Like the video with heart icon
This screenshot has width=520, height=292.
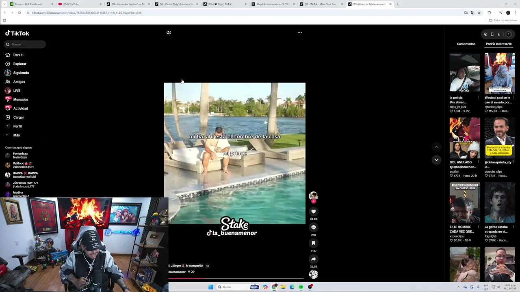coord(313,211)
